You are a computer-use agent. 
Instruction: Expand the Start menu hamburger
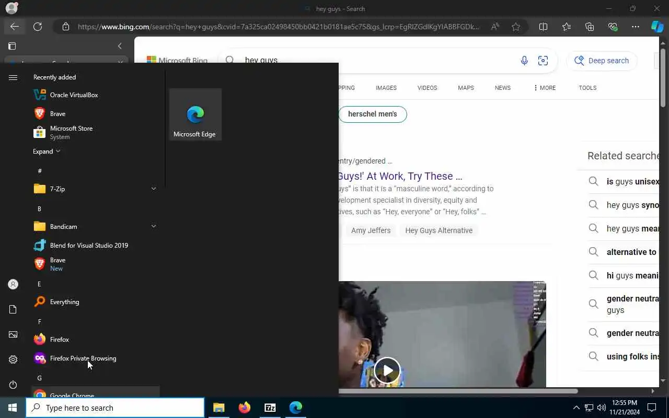[13, 77]
